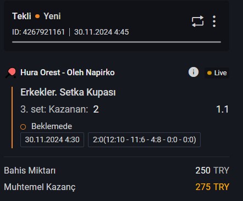Click the orange dot beside Yeni
243x201 pixels.
pos(37,16)
